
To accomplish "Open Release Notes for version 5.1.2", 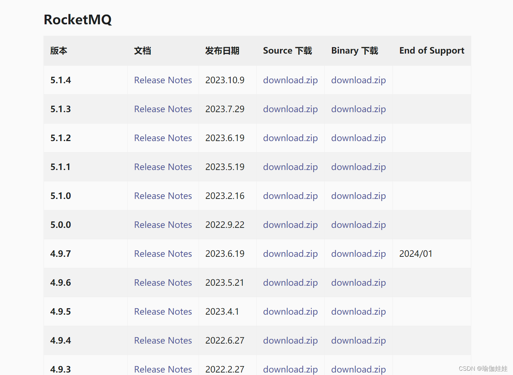I will click(163, 138).
